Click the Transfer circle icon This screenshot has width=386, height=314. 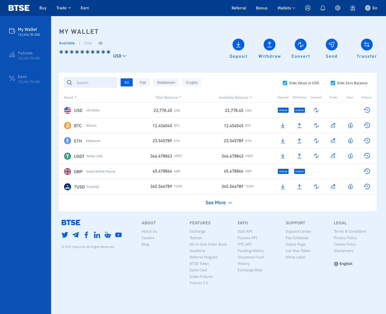click(x=367, y=45)
